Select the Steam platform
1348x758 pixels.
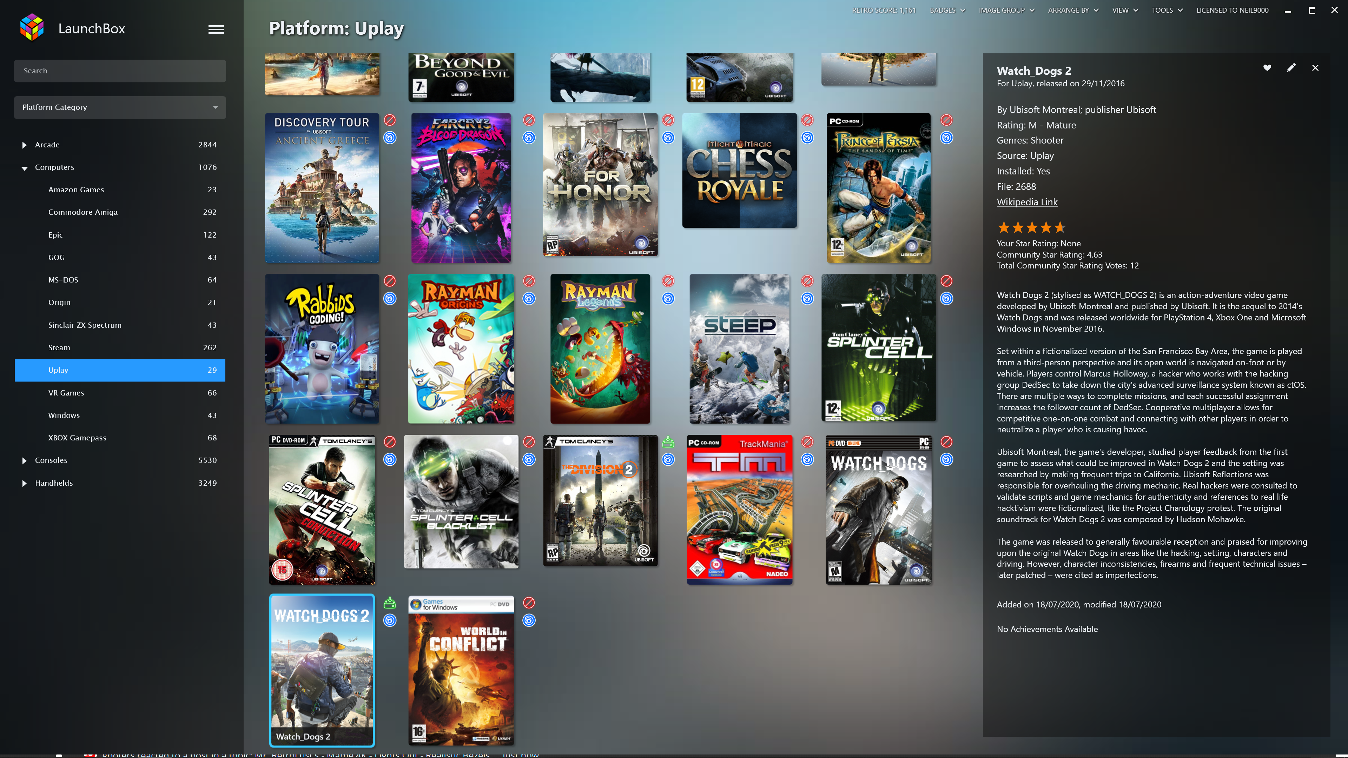coord(120,347)
